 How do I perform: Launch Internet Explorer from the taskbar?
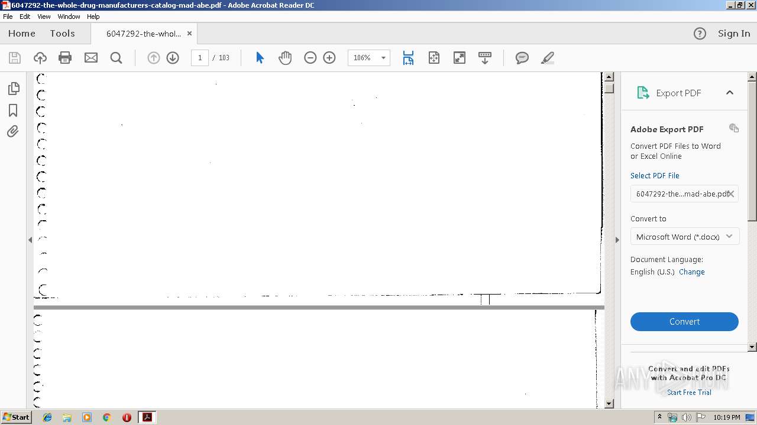(47, 417)
